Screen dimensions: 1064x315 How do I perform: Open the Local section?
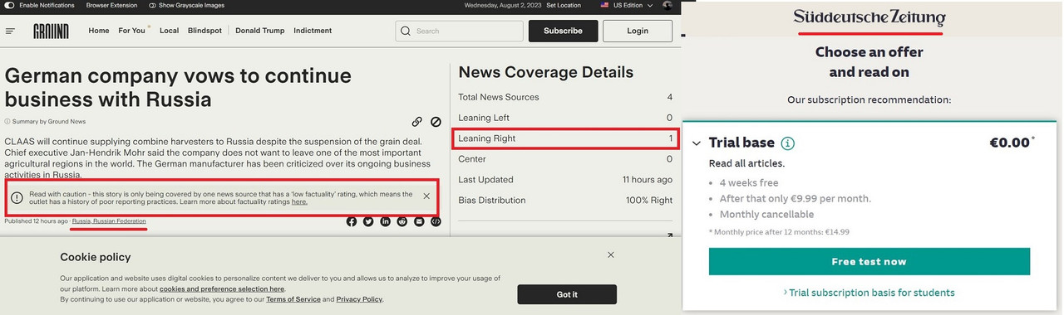[169, 31]
